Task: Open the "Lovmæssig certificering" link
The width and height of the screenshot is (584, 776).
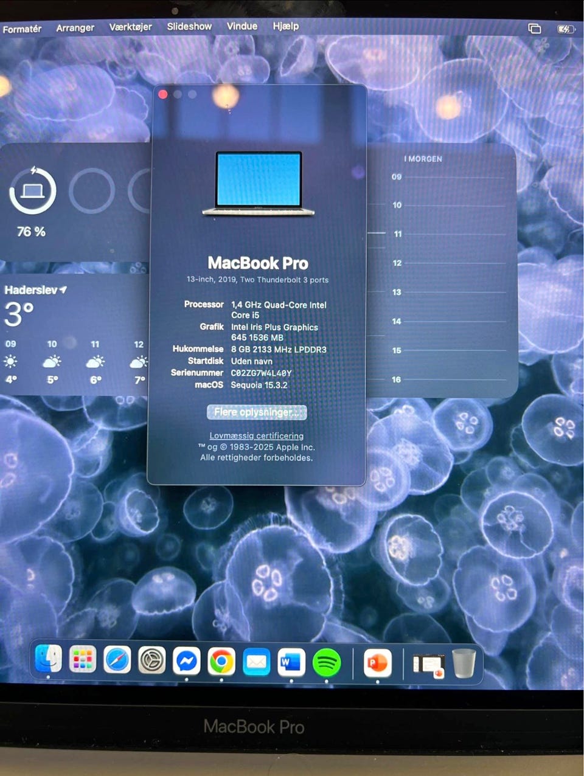Action: coord(256,435)
